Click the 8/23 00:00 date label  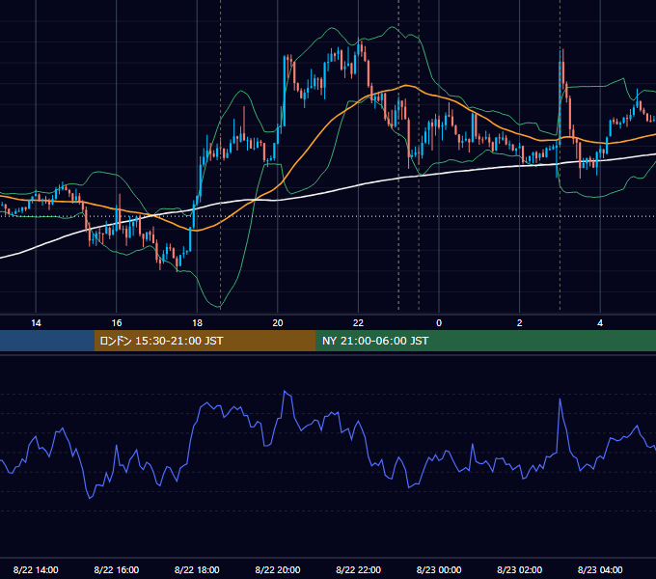pyautogui.click(x=439, y=569)
